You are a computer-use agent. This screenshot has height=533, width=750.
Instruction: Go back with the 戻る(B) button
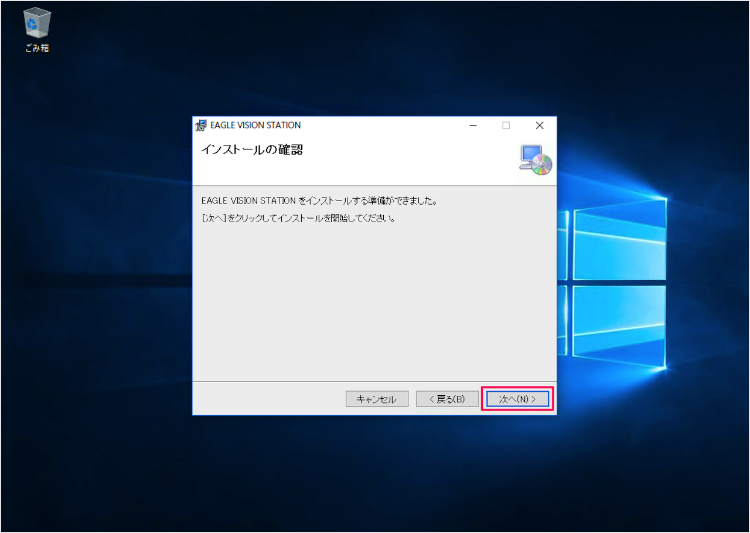point(447,399)
